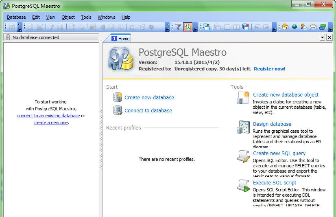Click the envelope email icon
The width and height of the screenshot is (336, 217).
point(313,27)
